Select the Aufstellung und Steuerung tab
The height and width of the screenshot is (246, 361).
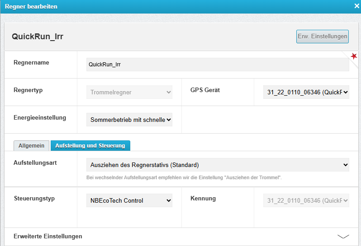(x=90, y=145)
